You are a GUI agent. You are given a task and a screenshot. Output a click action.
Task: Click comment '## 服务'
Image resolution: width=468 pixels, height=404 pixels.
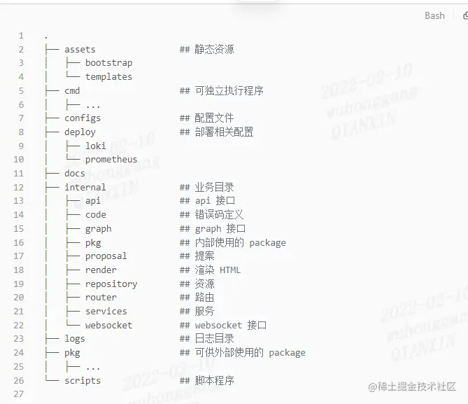point(197,312)
